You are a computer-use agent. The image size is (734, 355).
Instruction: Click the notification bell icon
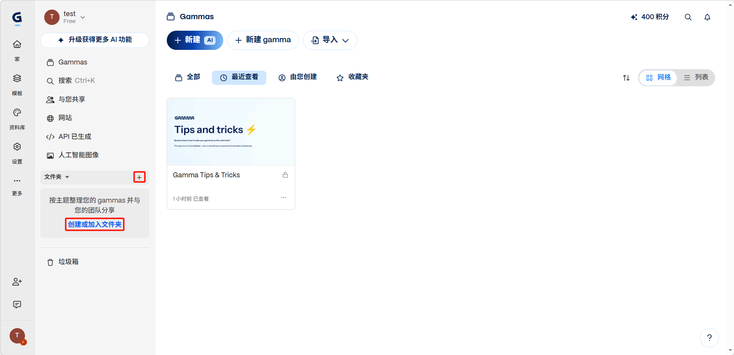pyautogui.click(x=707, y=17)
